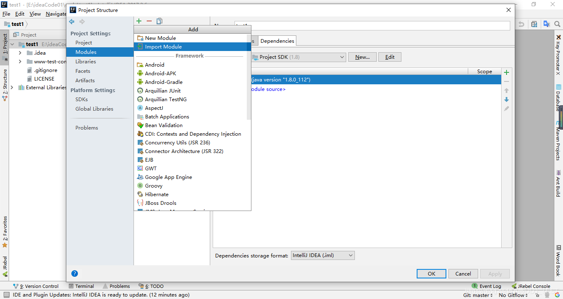563x299 pixels.
Task: Click the blue help question mark icon
Action: click(75, 274)
